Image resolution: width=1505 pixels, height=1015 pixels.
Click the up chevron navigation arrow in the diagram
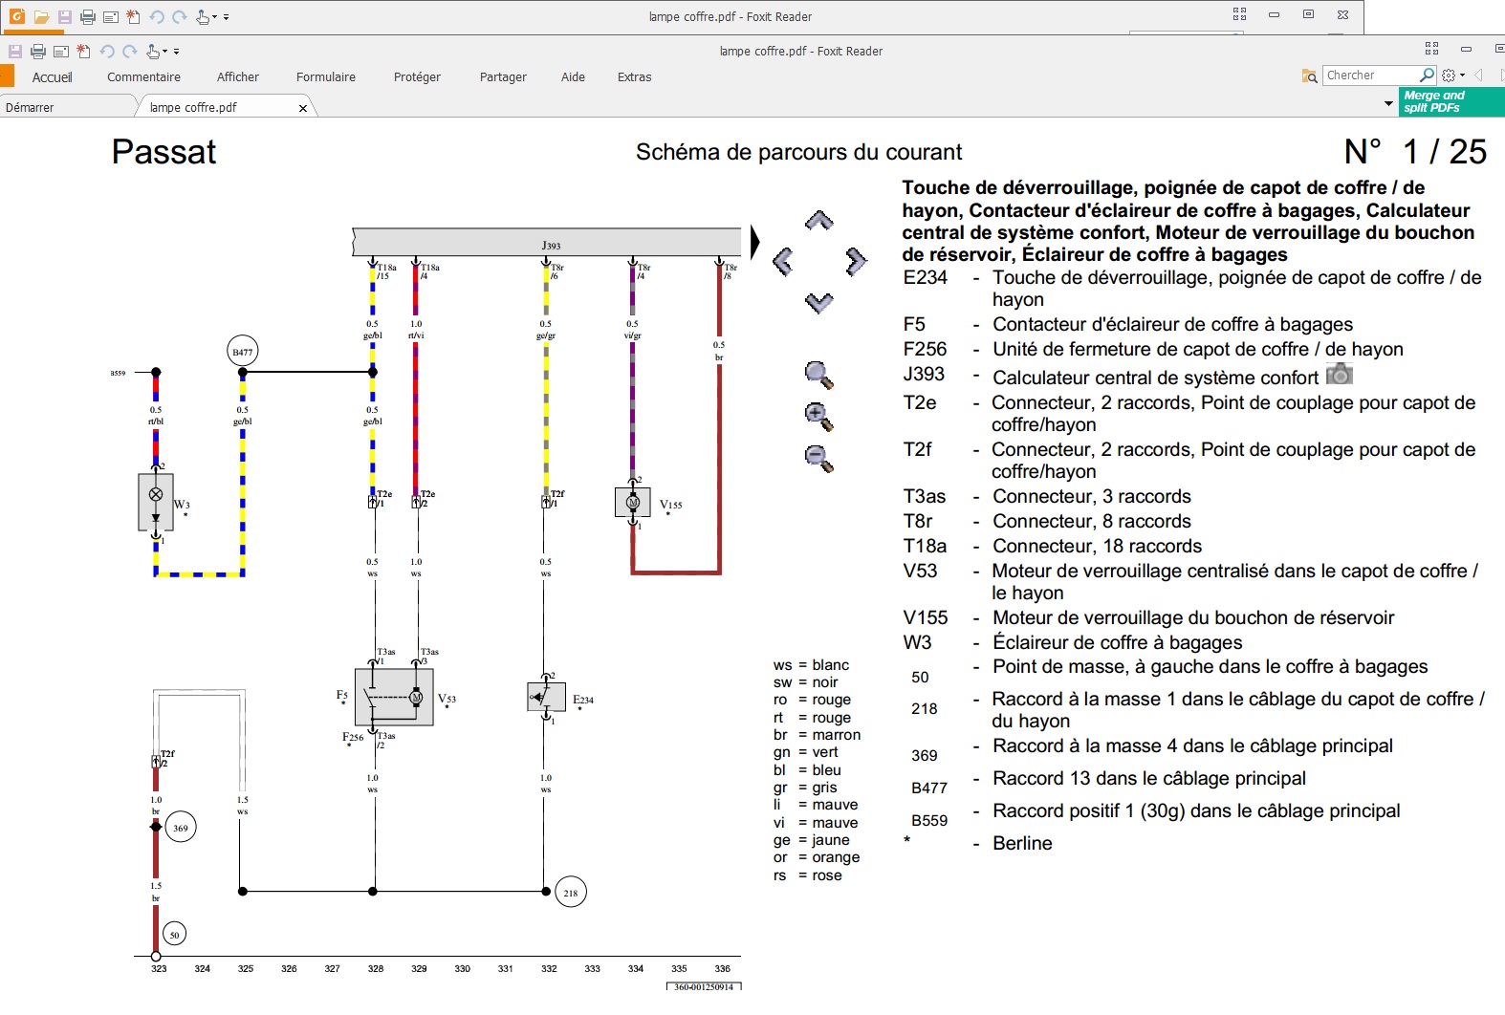point(818,221)
